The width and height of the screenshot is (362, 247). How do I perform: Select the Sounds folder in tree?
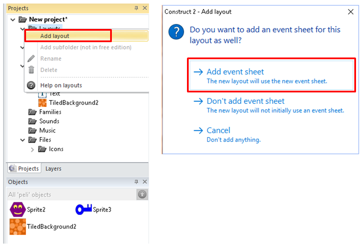[49, 121]
